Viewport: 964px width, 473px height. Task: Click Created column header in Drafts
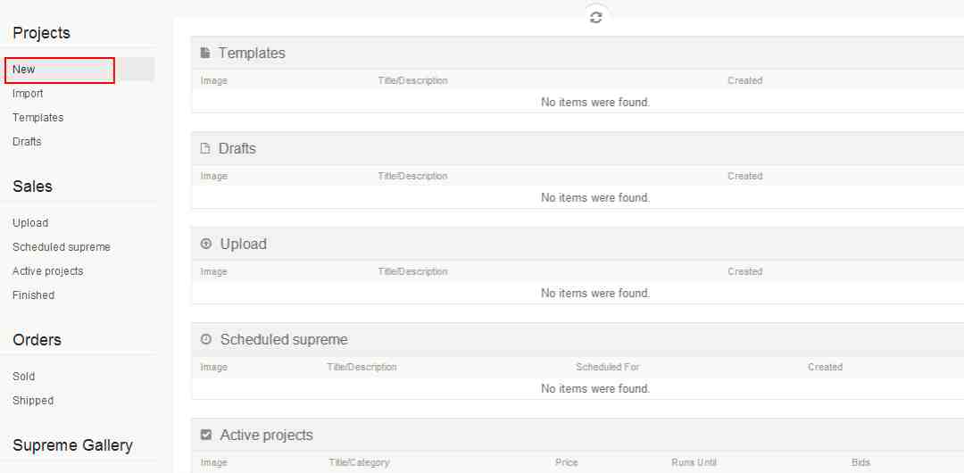click(x=744, y=176)
